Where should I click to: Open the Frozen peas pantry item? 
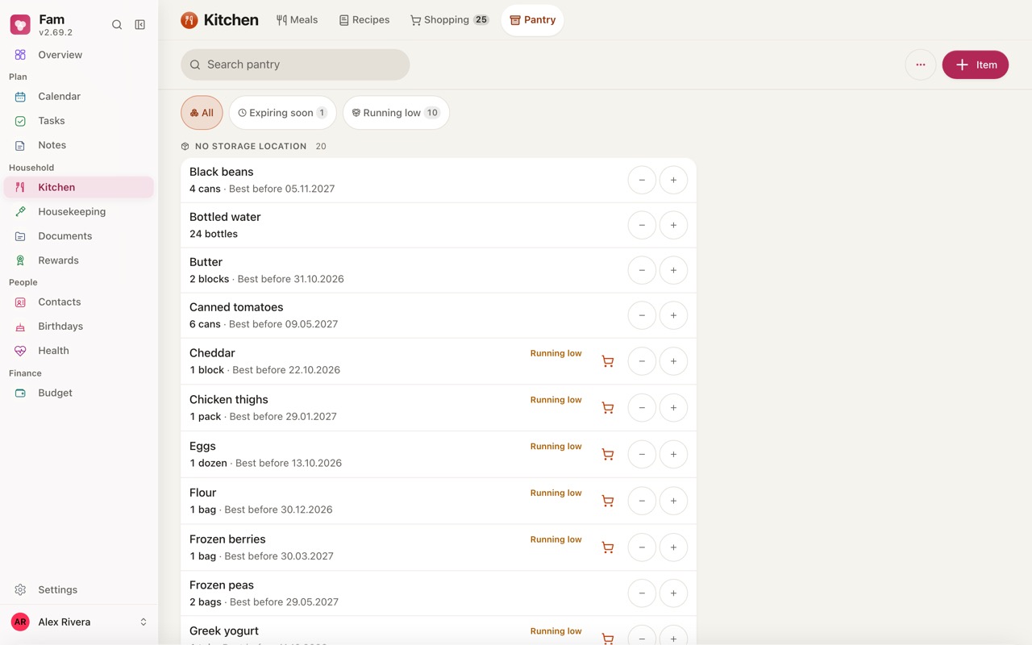point(439,593)
